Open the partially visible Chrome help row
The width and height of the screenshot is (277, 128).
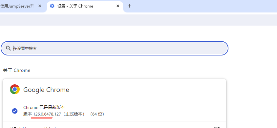pyautogui.click(x=115, y=125)
